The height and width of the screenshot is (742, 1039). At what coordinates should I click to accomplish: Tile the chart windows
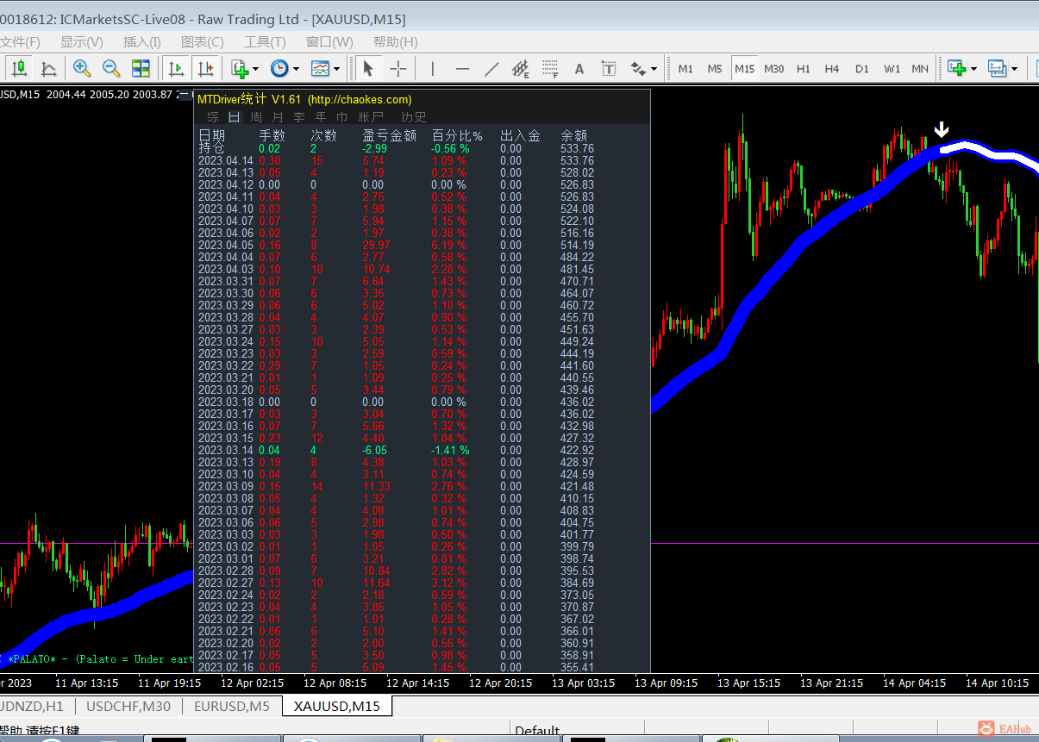click(141, 68)
